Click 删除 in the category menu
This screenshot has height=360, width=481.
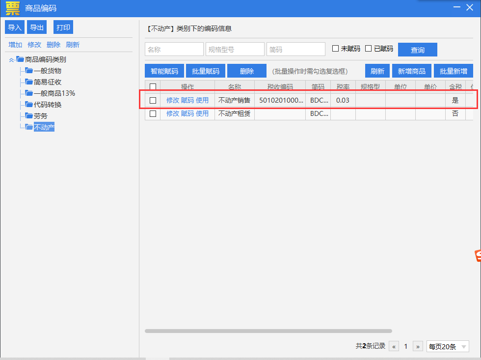pos(53,45)
